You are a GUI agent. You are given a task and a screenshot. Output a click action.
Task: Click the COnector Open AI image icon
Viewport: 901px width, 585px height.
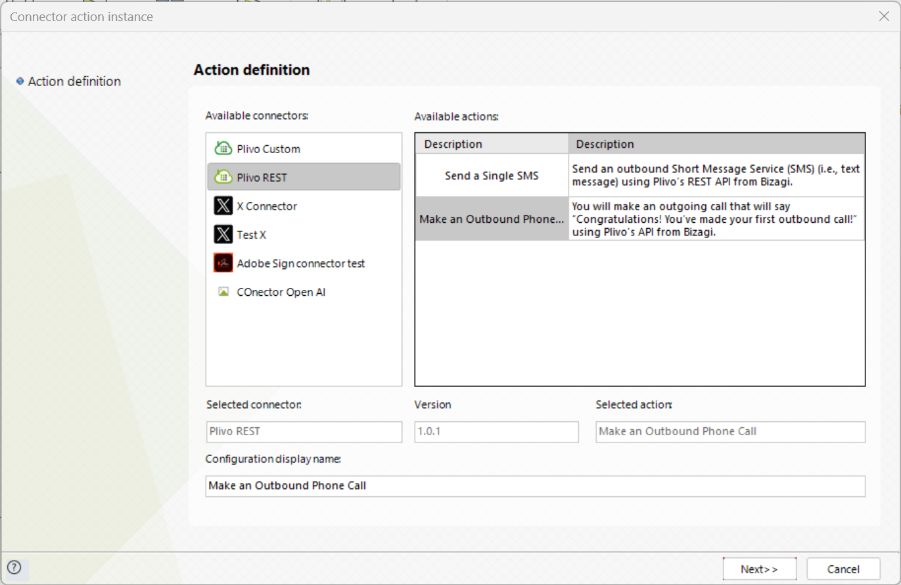[223, 292]
